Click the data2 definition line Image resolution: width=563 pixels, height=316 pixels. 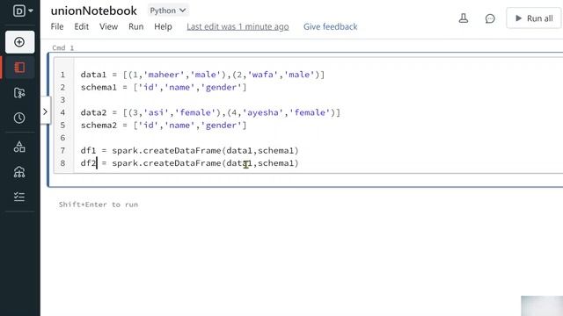point(210,112)
